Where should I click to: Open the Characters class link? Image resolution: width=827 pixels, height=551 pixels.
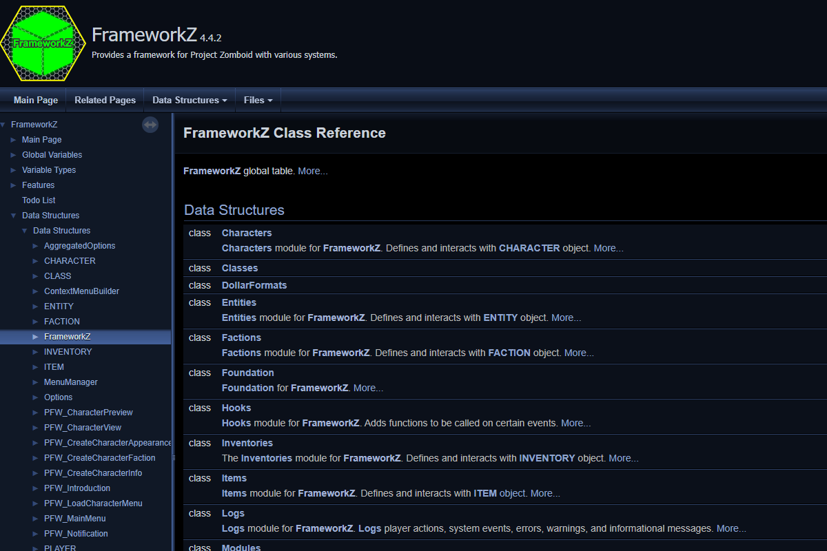pyautogui.click(x=247, y=233)
